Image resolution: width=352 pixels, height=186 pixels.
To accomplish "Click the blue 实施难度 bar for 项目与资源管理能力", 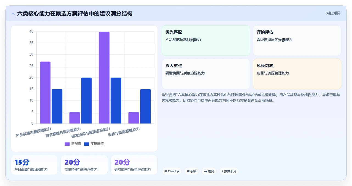I will (x=146, y=106).
